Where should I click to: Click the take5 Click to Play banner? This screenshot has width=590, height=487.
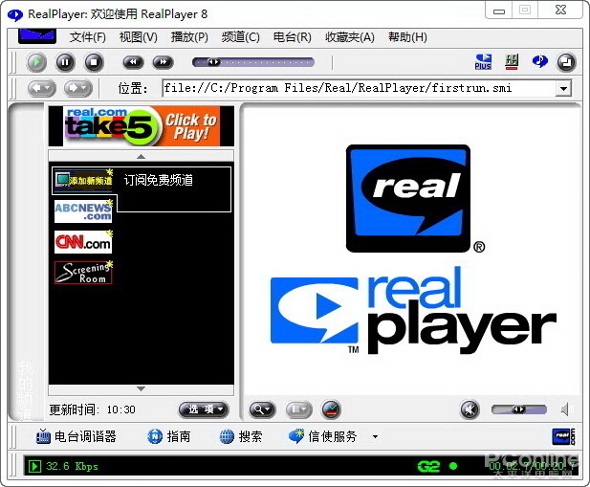click(x=142, y=126)
